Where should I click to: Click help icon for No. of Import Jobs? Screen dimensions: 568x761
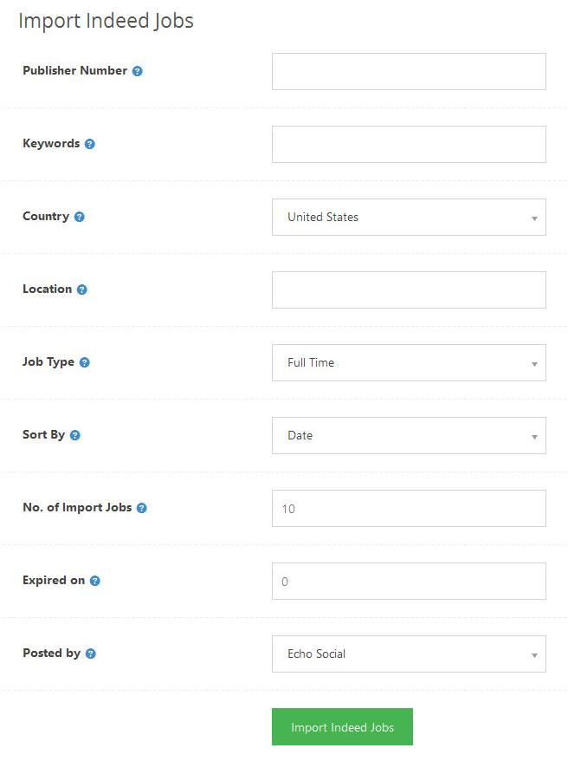click(x=142, y=508)
